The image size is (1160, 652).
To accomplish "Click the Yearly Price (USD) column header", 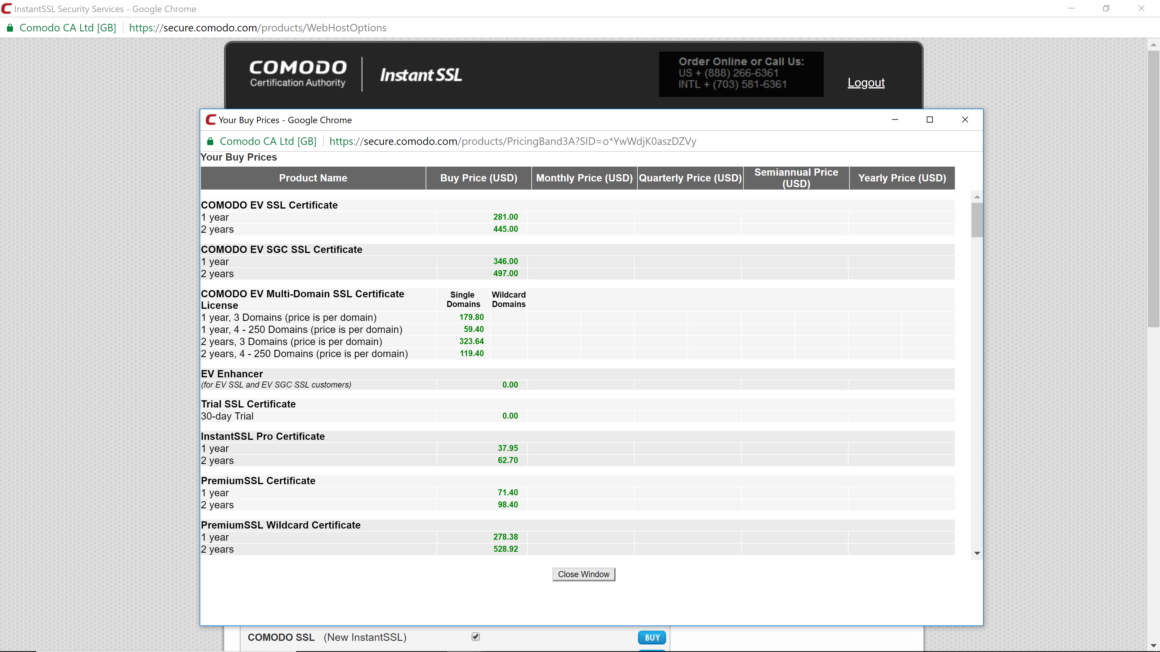I will (902, 178).
